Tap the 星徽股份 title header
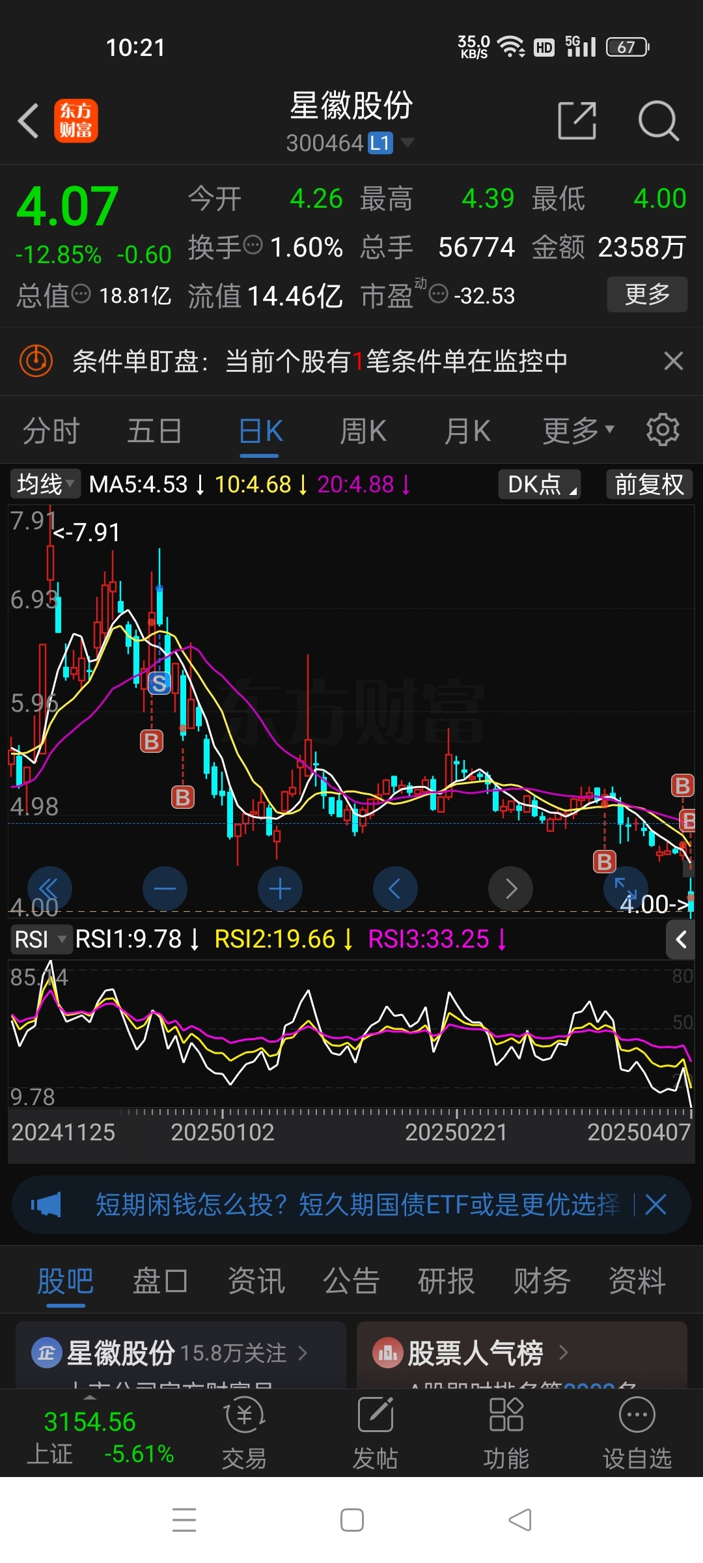 coord(351,106)
